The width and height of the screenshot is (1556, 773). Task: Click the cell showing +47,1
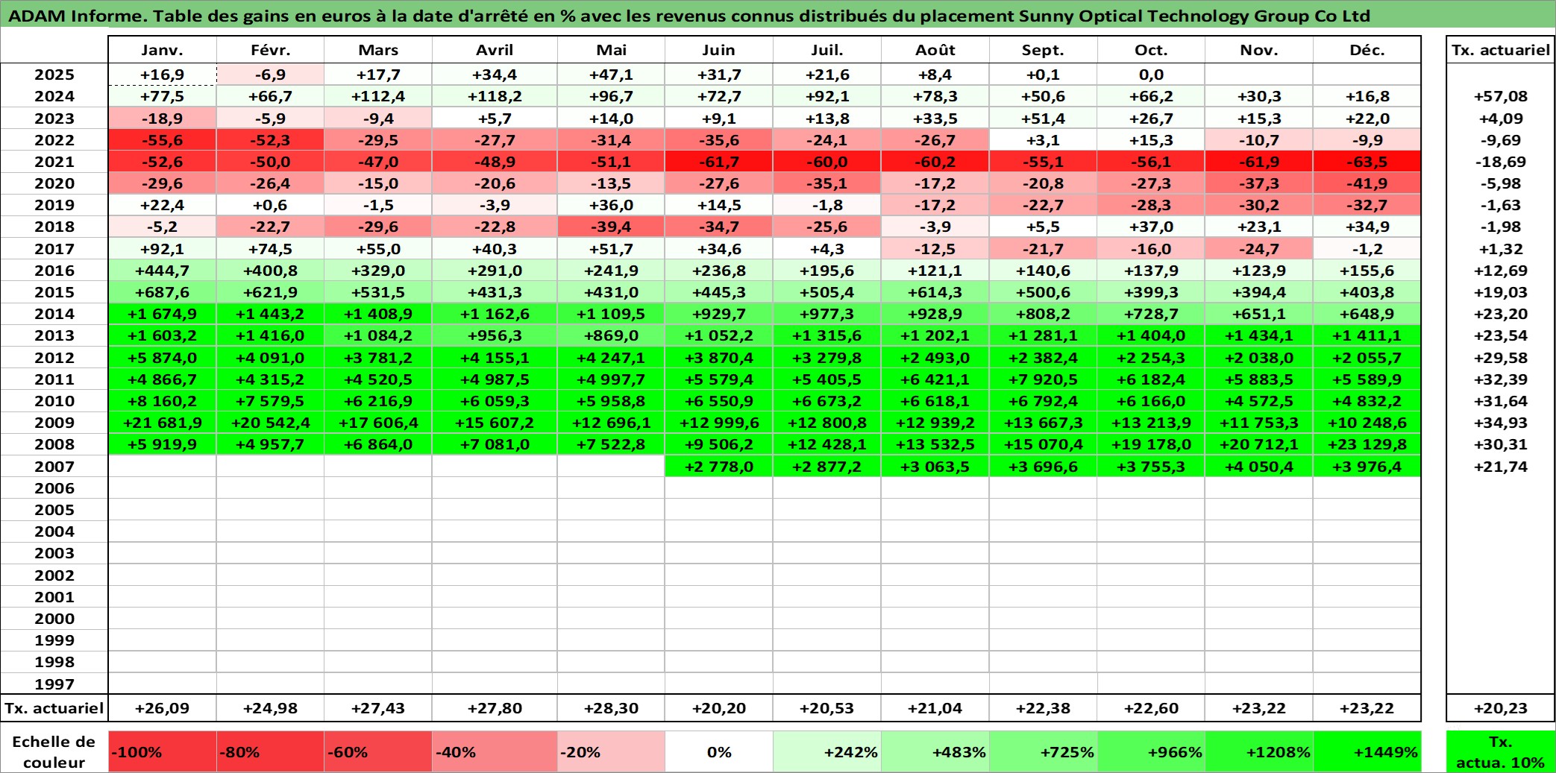click(611, 75)
